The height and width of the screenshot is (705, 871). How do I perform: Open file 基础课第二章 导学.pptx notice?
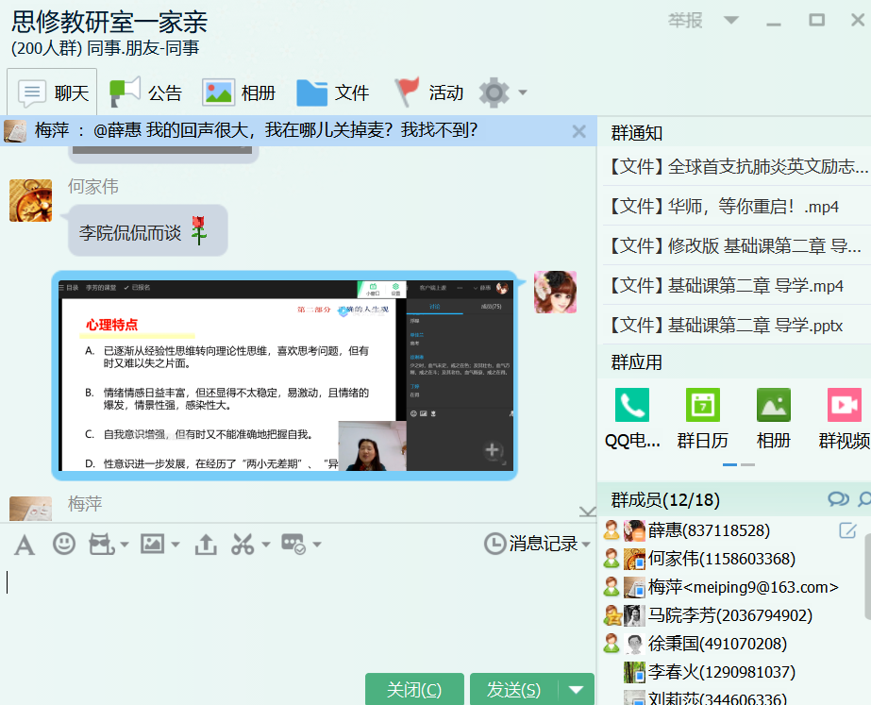tap(736, 326)
